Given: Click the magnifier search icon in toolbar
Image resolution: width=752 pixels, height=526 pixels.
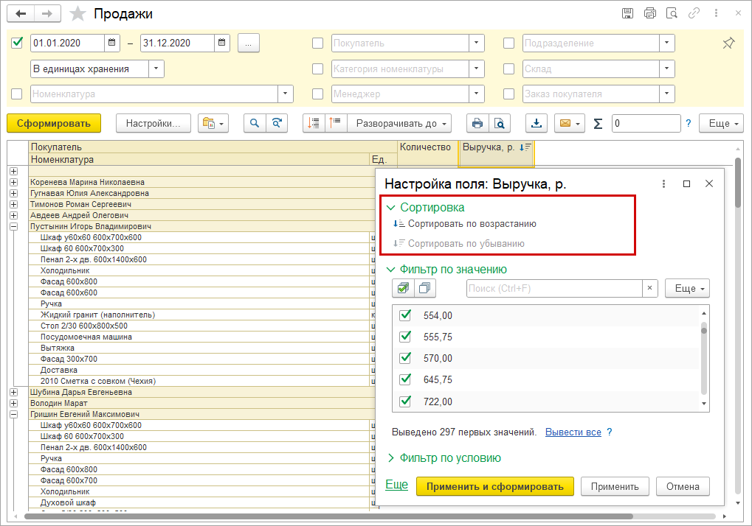Looking at the screenshot, I should tap(255, 123).
